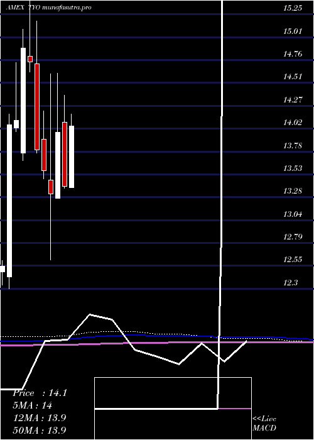Click the 15.25 price axis label
The height and width of the screenshot is (440, 314).
[293, 8]
